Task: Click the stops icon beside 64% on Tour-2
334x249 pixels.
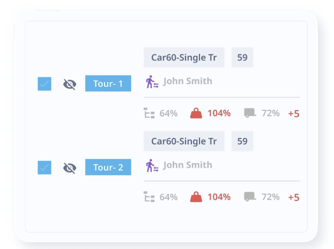Action: tap(149, 197)
